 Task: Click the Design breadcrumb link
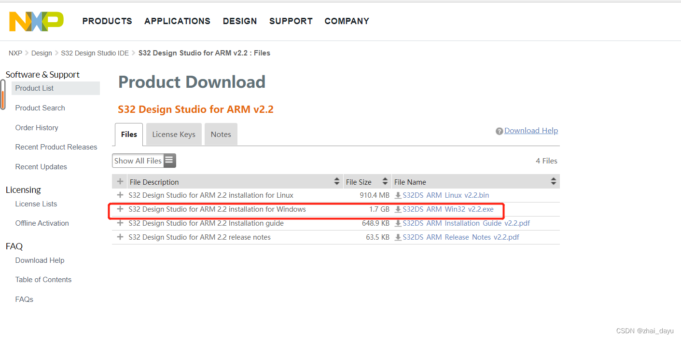pos(42,53)
